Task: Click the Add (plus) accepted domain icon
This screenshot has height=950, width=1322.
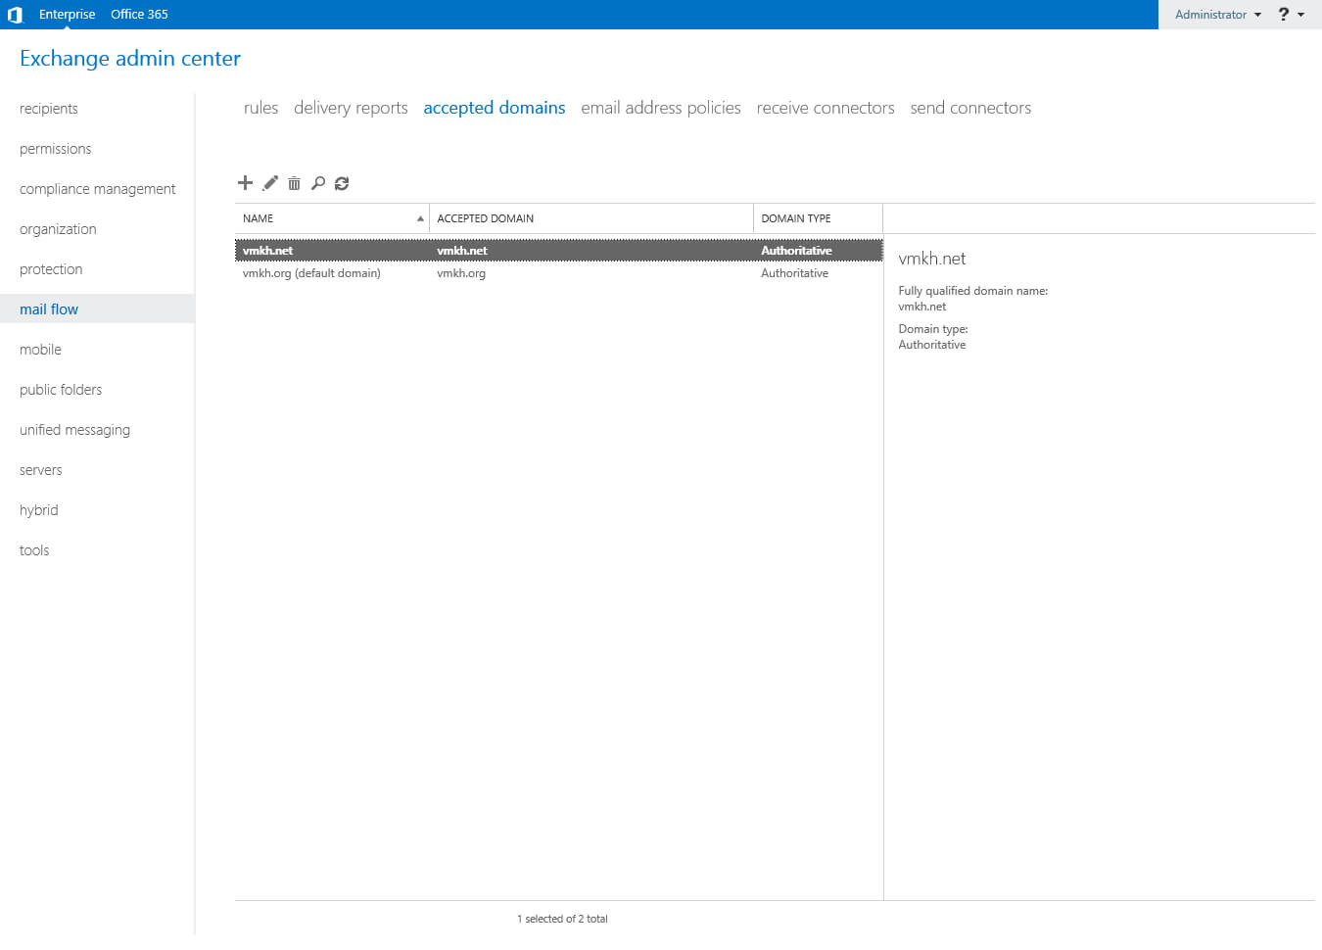Action: coord(245,183)
